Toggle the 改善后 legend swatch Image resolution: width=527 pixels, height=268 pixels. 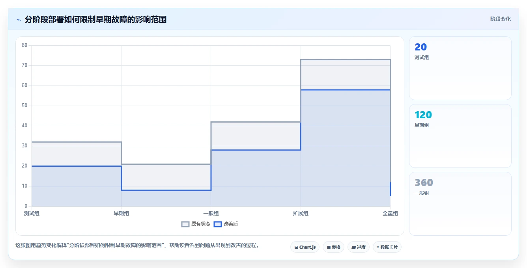pos(217,224)
